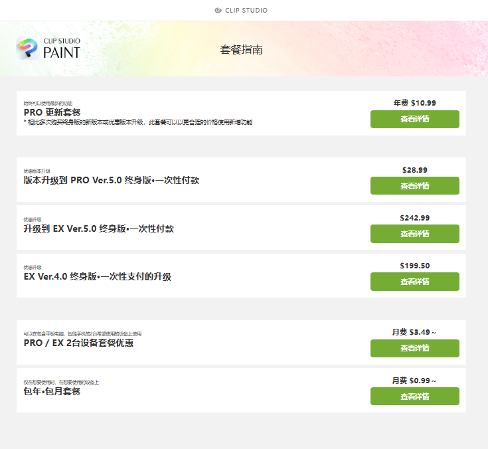This screenshot has width=488, height=449.
Task: Open details for 包年•包月套餐 plan
Action: (x=414, y=397)
